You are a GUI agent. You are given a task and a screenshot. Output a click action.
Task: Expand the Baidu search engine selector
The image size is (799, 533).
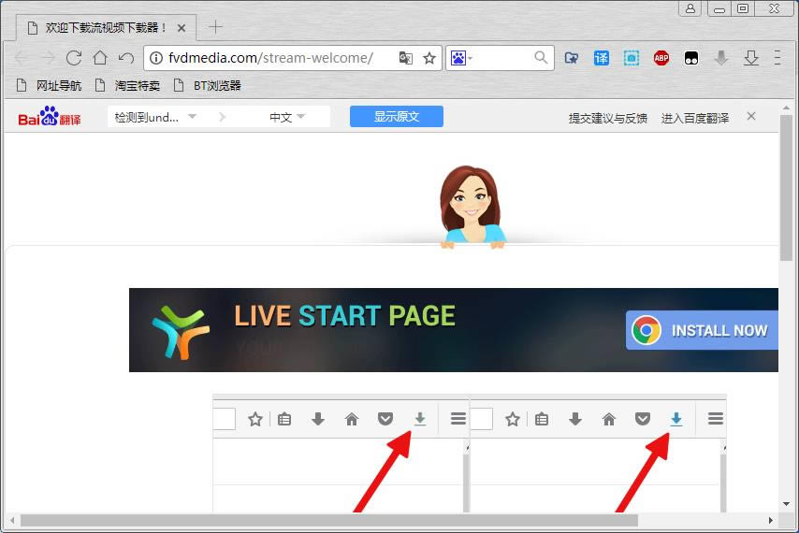[461, 58]
